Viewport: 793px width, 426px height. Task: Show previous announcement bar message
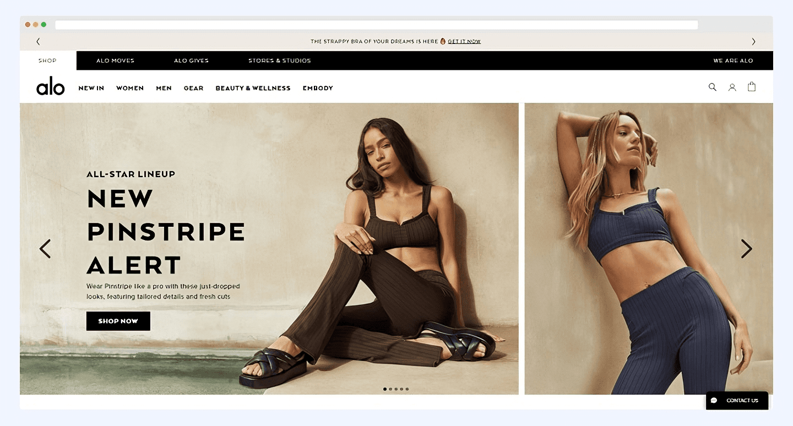click(38, 41)
